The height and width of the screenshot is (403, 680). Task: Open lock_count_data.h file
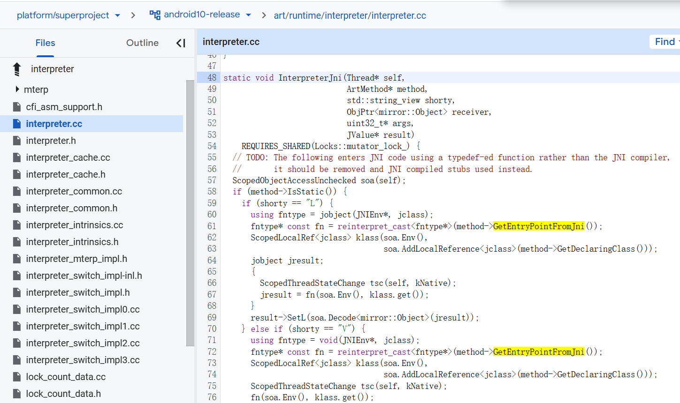click(63, 394)
